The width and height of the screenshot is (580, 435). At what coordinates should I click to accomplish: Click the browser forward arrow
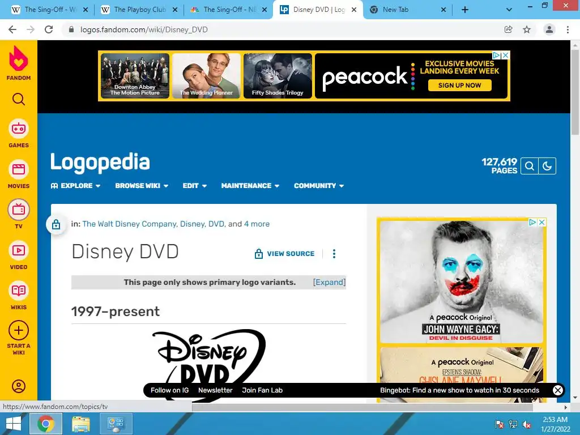click(31, 29)
